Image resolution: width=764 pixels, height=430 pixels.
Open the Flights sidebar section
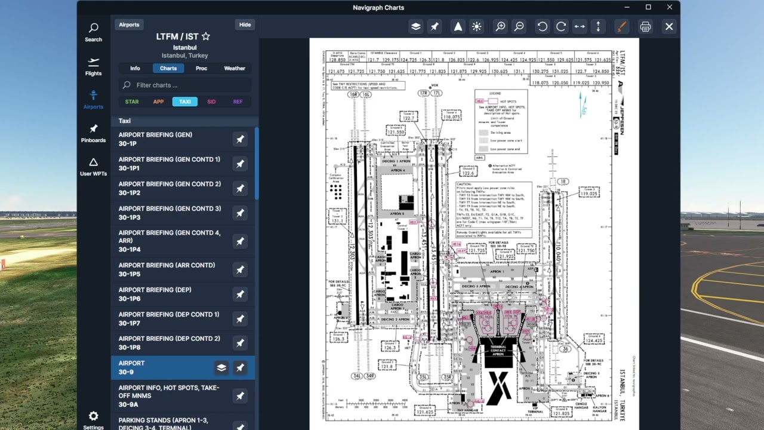pyautogui.click(x=93, y=66)
